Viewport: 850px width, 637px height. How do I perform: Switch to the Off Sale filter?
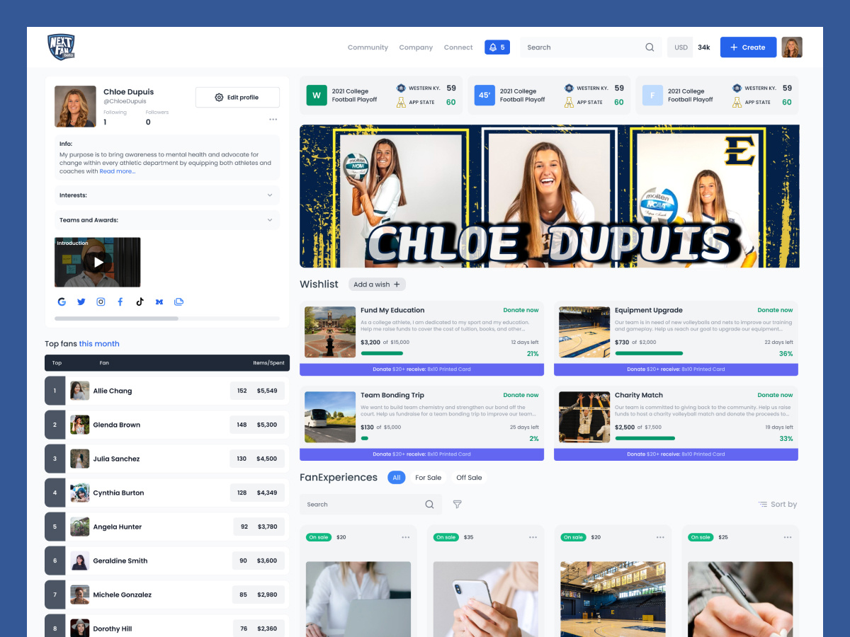(468, 477)
